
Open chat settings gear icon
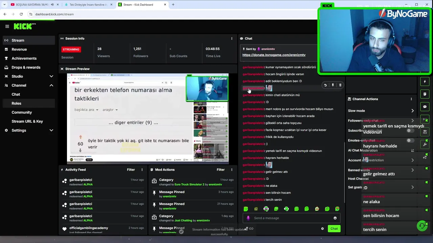tap(322, 228)
